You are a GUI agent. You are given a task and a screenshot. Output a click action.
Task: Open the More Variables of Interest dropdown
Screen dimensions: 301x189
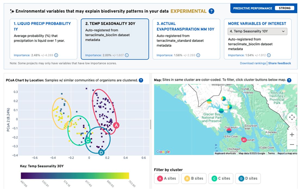257,31
